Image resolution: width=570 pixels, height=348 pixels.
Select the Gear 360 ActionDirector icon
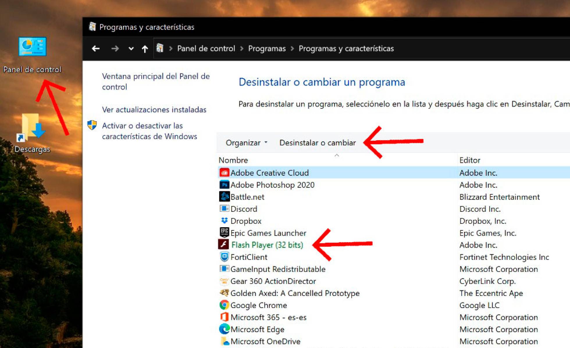coord(224,281)
